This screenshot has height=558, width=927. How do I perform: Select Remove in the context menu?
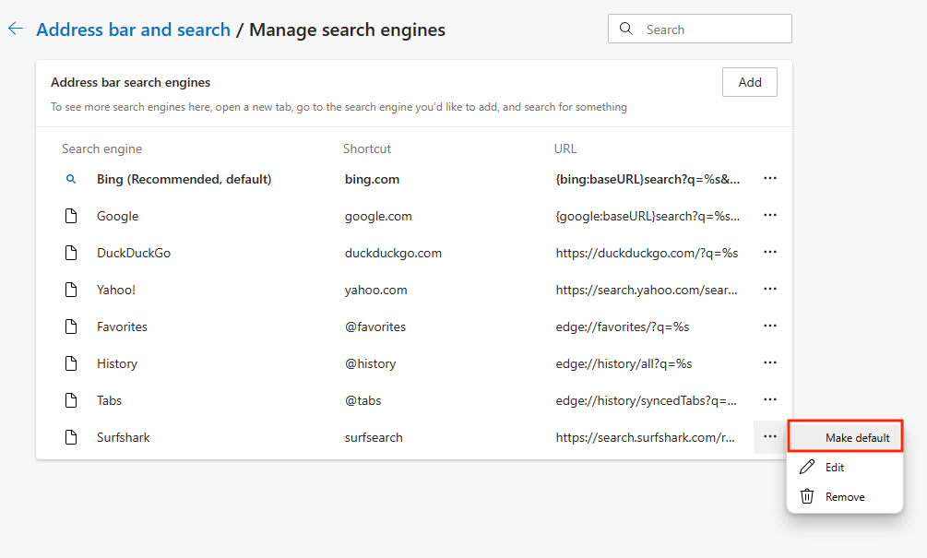[x=845, y=497]
